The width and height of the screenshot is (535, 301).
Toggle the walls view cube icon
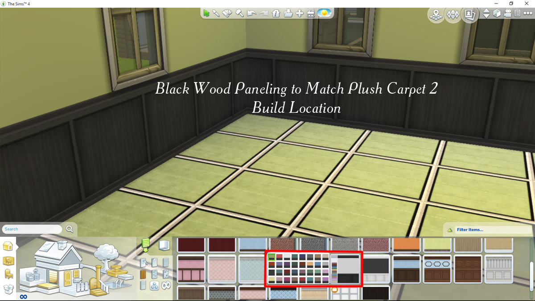point(497,13)
